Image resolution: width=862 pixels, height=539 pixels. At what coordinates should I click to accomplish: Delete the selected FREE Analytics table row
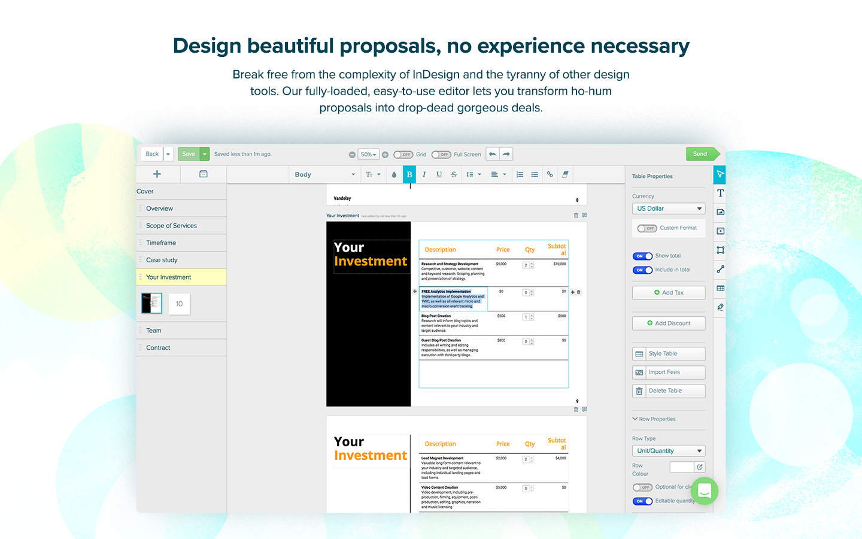pyautogui.click(x=578, y=292)
